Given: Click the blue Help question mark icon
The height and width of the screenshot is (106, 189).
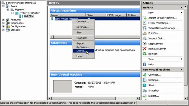Looking at the screenshot, I should [144, 64].
